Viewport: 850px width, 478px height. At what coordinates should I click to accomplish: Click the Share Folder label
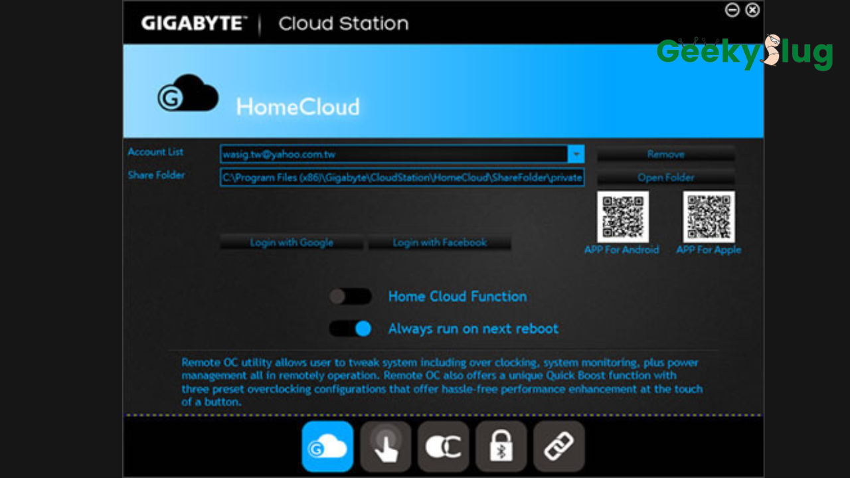coord(156,175)
